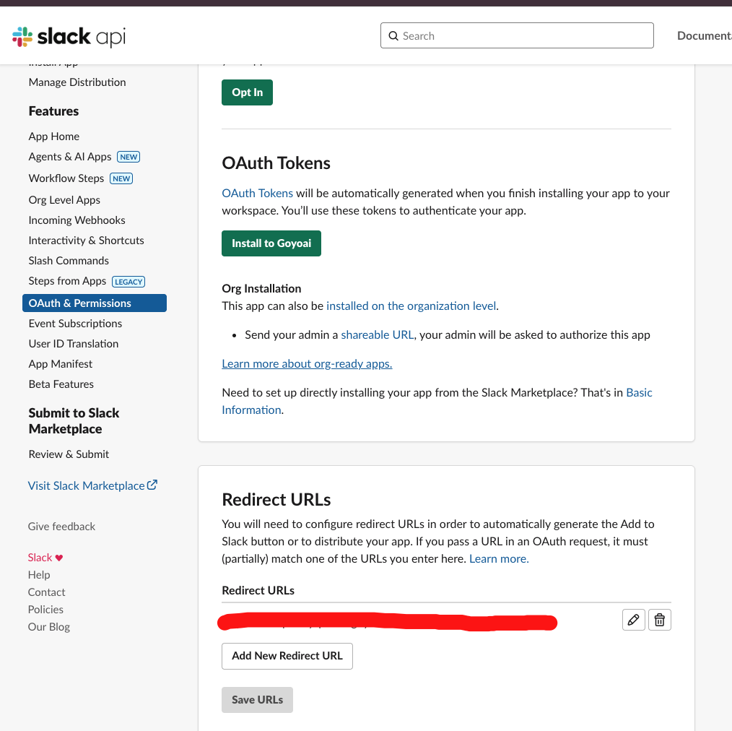Go to User ID Translation

[x=74, y=344]
